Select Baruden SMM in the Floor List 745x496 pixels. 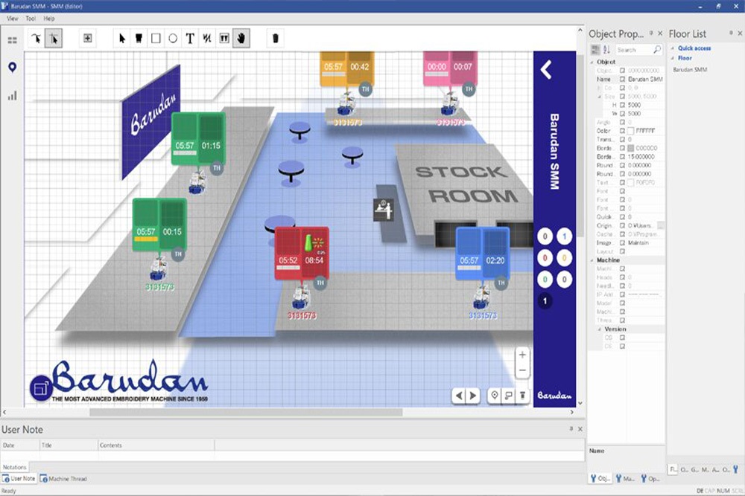pyautogui.click(x=690, y=70)
